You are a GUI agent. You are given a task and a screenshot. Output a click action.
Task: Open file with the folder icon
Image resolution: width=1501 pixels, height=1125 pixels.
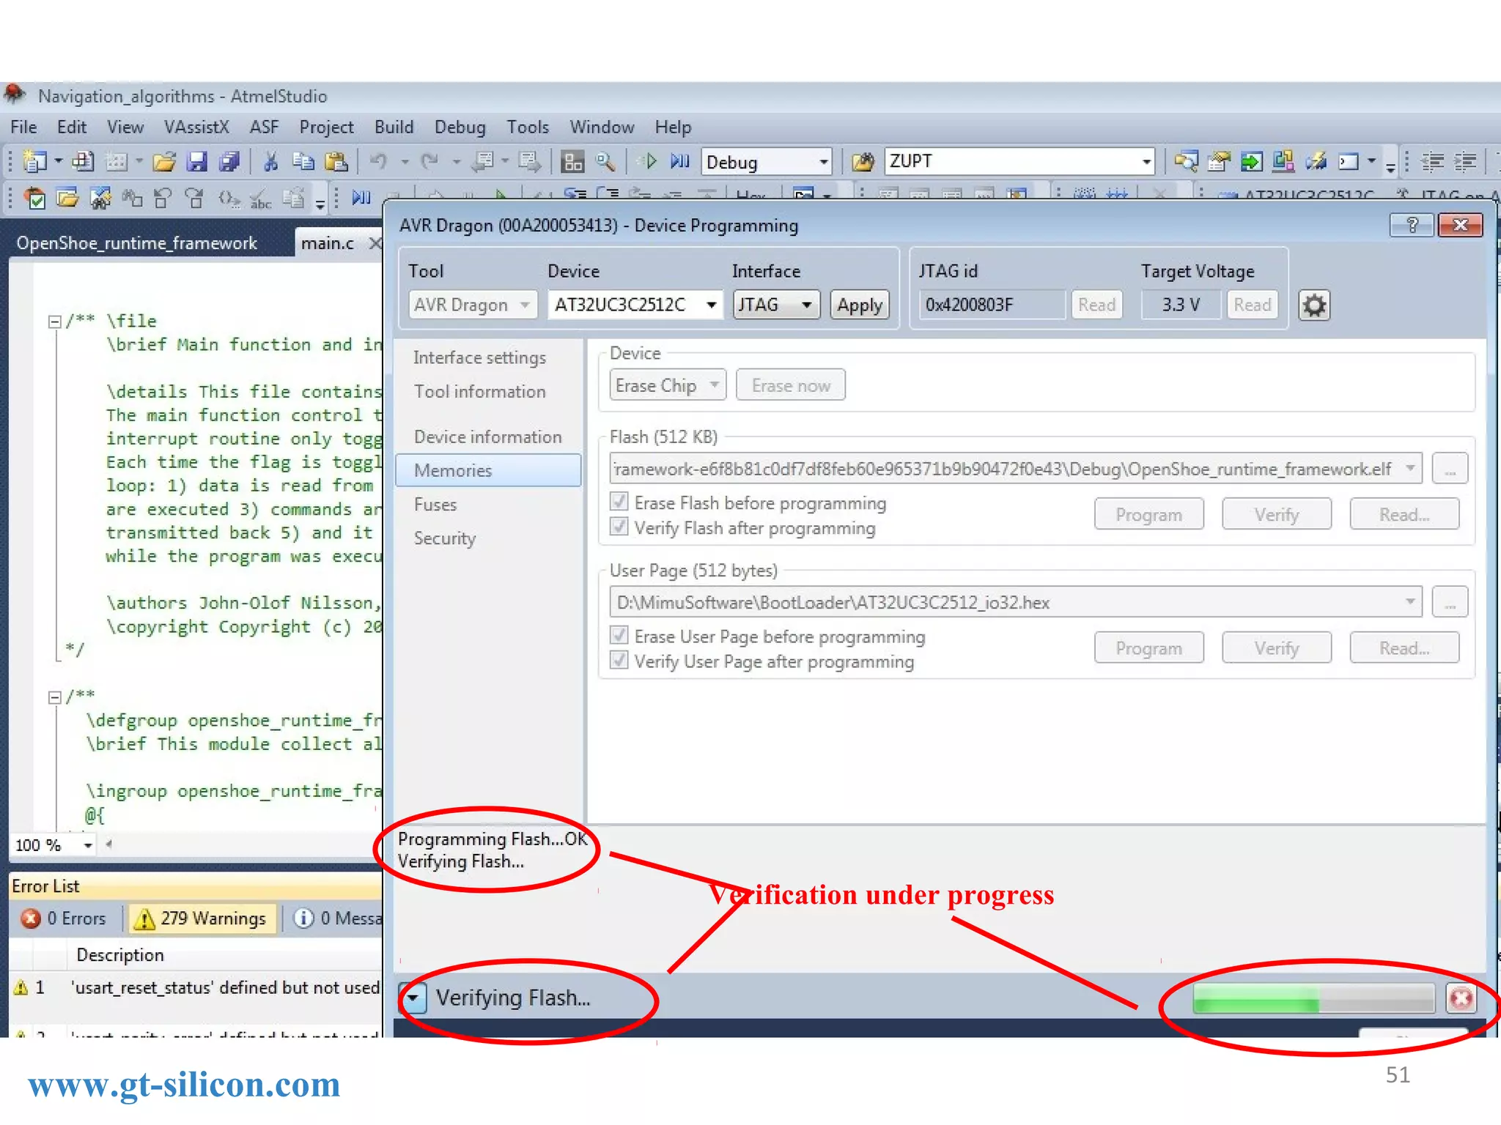(x=164, y=162)
